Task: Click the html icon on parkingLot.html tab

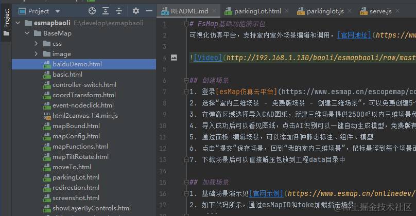Action: pyautogui.click(x=228, y=11)
